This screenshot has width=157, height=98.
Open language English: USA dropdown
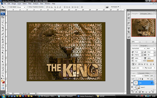(x=138, y=68)
